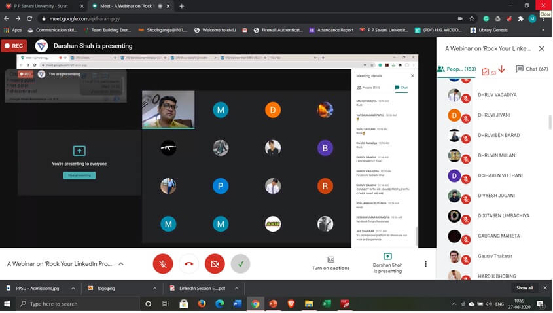Close the participants side panel
553x313 pixels.
click(541, 48)
